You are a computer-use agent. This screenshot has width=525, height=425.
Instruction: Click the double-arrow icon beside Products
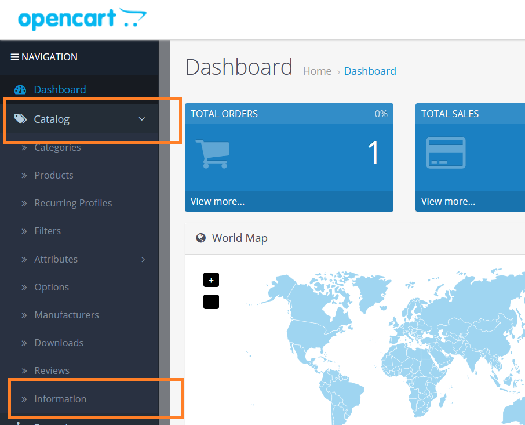pyautogui.click(x=24, y=176)
